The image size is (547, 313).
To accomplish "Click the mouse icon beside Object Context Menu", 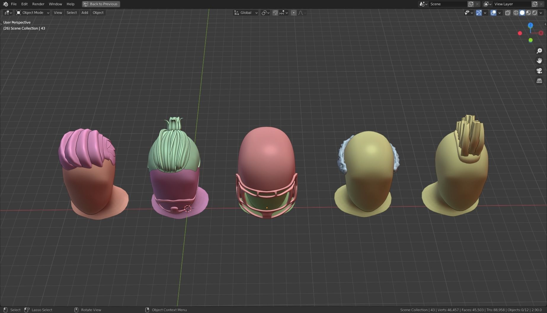I will (147, 310).
